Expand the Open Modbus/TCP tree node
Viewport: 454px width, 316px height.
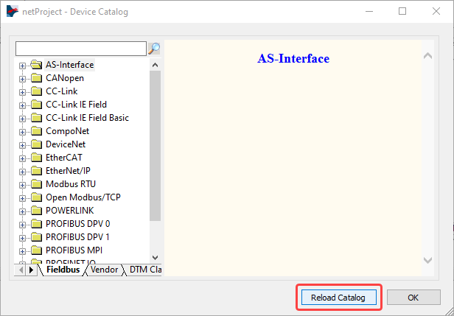tap(22, 198)
